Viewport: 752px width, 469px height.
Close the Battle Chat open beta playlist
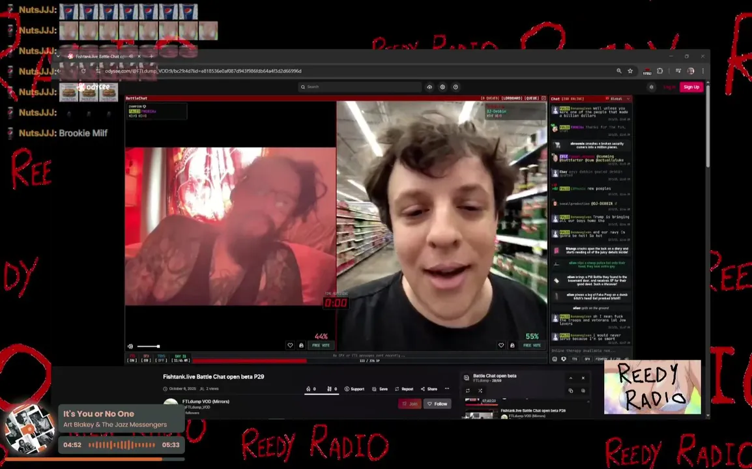pyautogui.click(x=583, y=378)
